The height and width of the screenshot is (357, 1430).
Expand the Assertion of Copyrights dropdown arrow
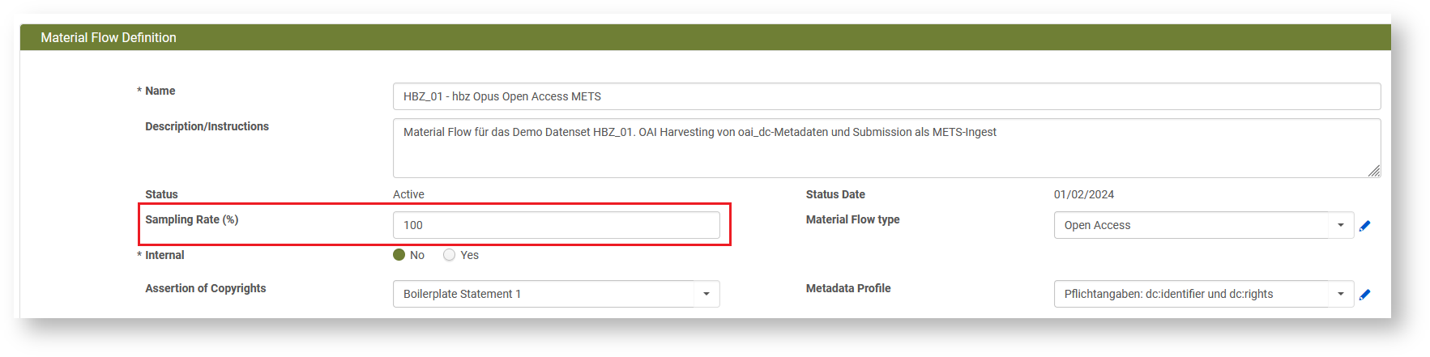point(706,294)
